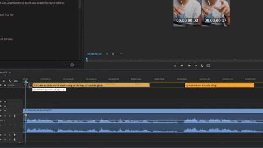The image size is (263, 148).
Task: Select caption clip 'Ly nước này tôi đi tua lại'
Action: tap(219, 86)
